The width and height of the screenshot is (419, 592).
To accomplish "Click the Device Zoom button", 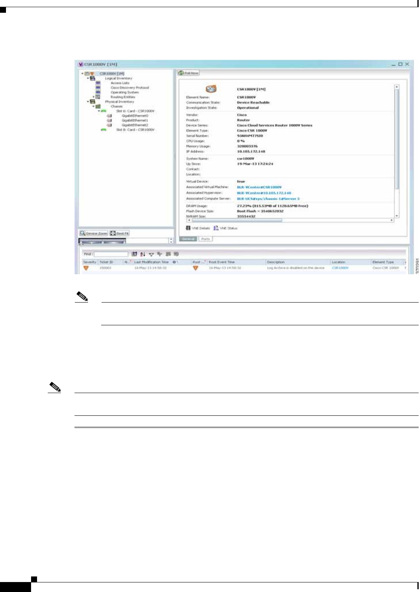I will pos(94,233).
